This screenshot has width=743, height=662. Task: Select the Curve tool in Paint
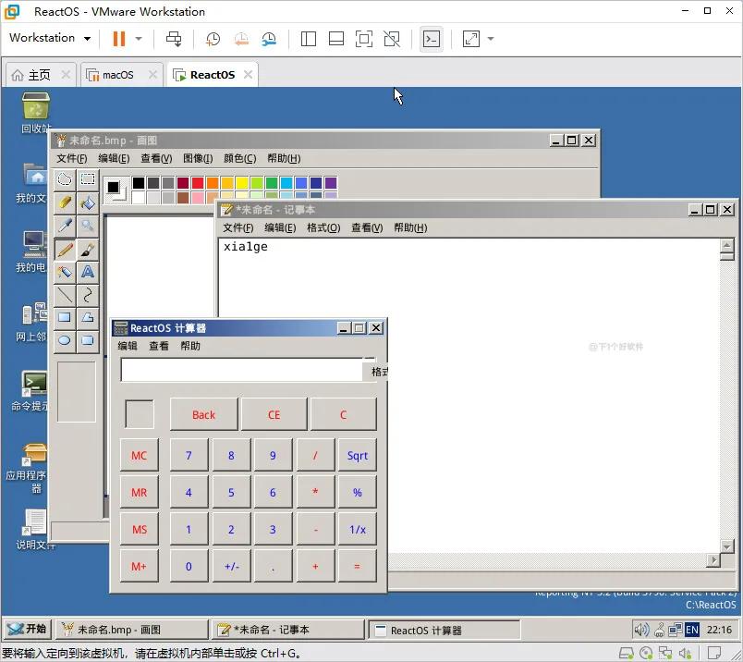[88, 296]
